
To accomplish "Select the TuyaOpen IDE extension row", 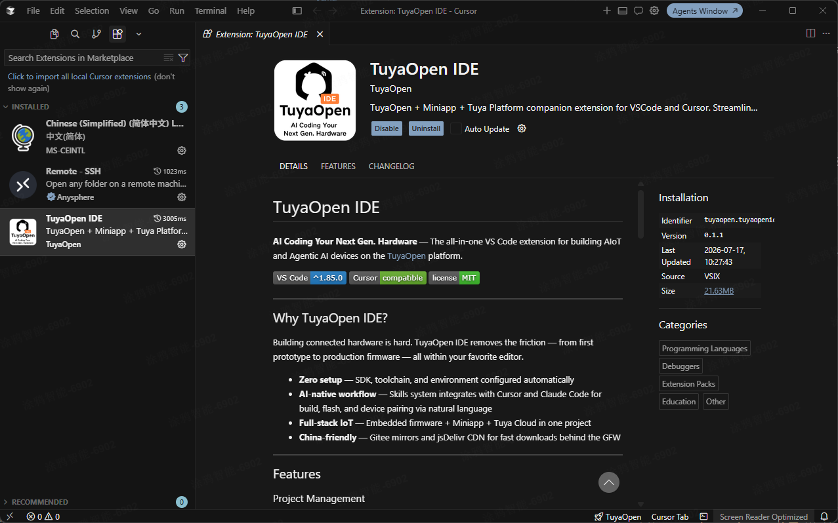I will click(x=97, y=232).
